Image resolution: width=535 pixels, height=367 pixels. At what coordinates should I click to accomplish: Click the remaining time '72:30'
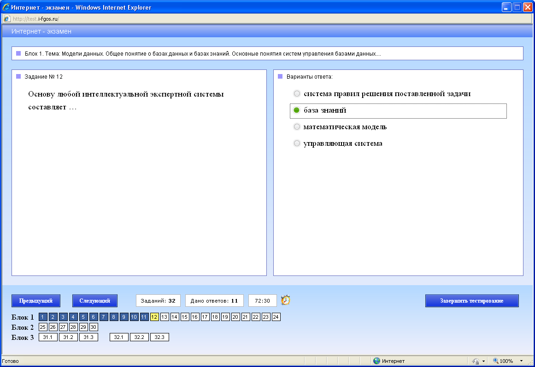(x=262, y=301)
